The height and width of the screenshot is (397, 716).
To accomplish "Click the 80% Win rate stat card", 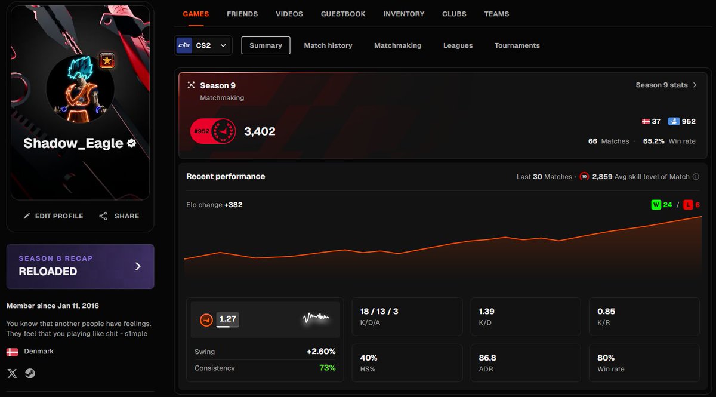I will [644, 363].
